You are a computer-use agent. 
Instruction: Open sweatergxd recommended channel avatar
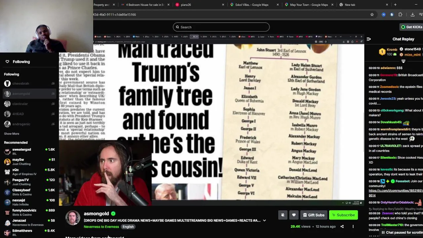[x=7, y=151]
